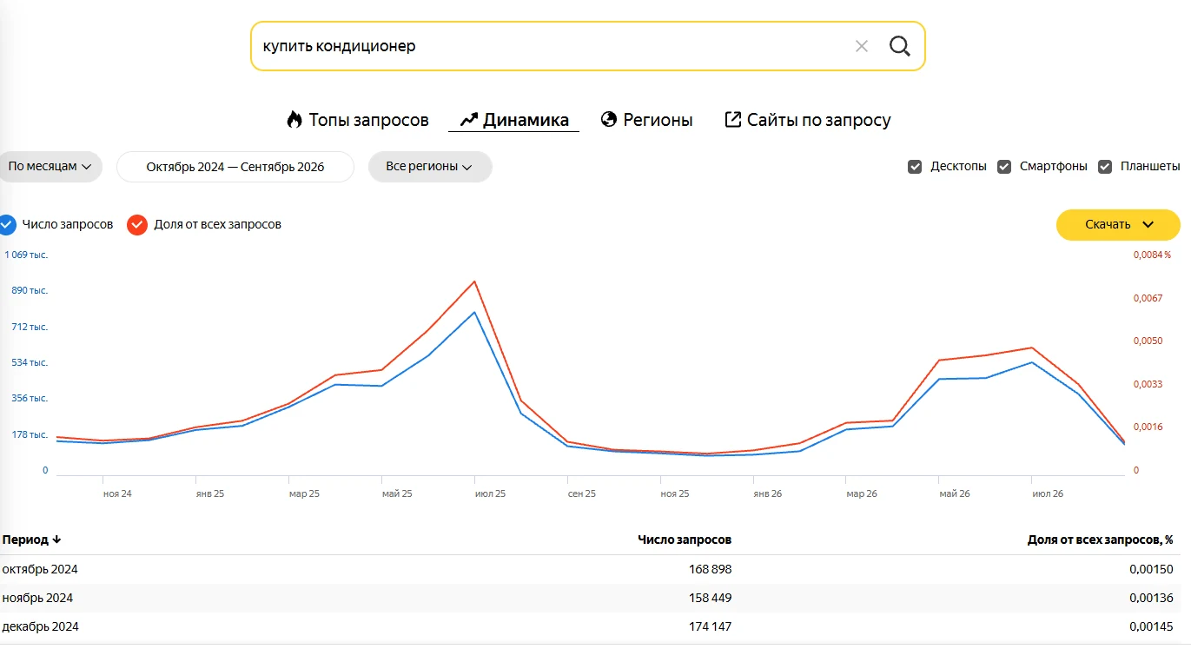Click the share value 0,00145
1191x649 pixels.
point(1151,626)
